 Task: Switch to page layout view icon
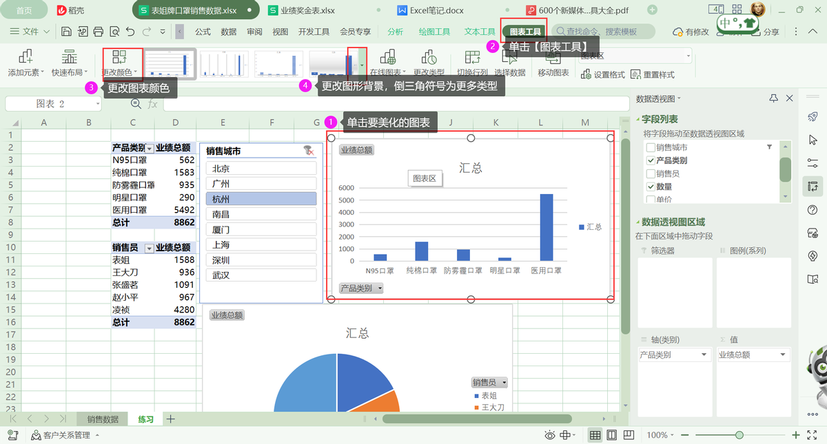[x=611, y=435]
